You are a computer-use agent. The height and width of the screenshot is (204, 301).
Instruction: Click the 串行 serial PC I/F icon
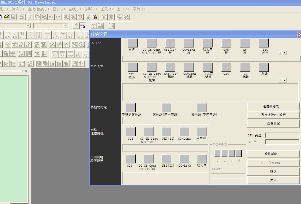point(133,43)
